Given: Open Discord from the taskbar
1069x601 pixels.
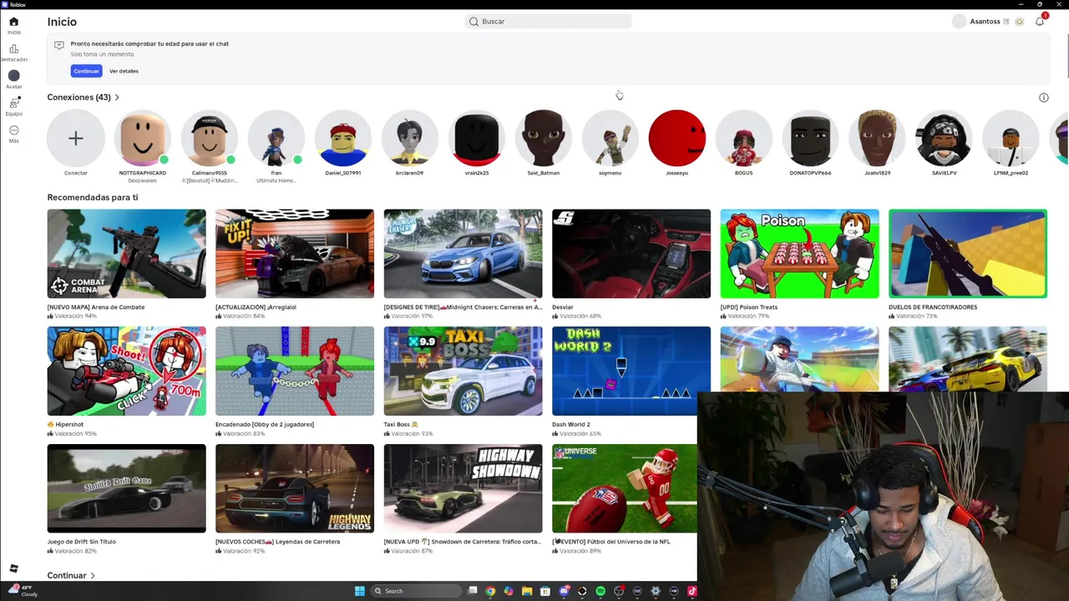Looking at the screenshot, I should pyautogui.click(x=564, y=591).
